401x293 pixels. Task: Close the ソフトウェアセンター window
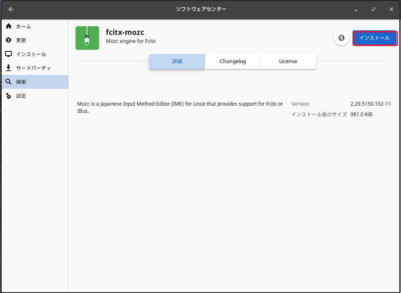(391, 9)
